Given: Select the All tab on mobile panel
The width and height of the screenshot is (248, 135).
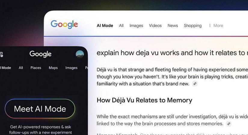Looking at the screenshot, I should (x=21, y=68).
